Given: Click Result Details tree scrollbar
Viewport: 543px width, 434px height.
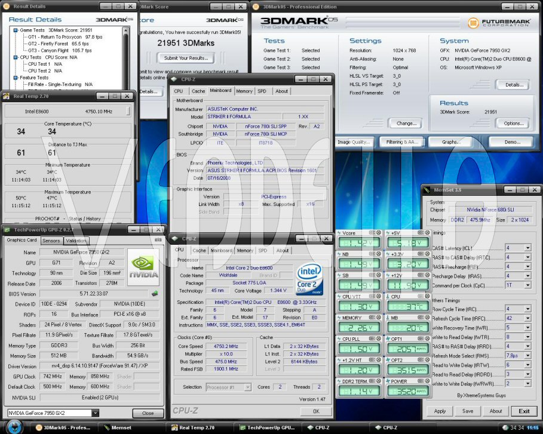Looking at the screenshot, I should tap(125, 58).
